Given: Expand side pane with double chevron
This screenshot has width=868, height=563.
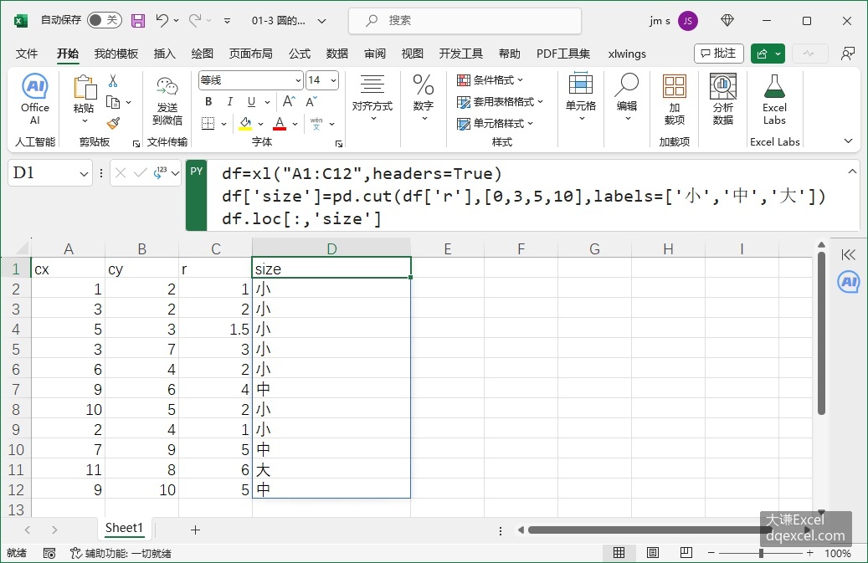Looking at the screenshot, I should pyautogui.click(x=848, y=254).
